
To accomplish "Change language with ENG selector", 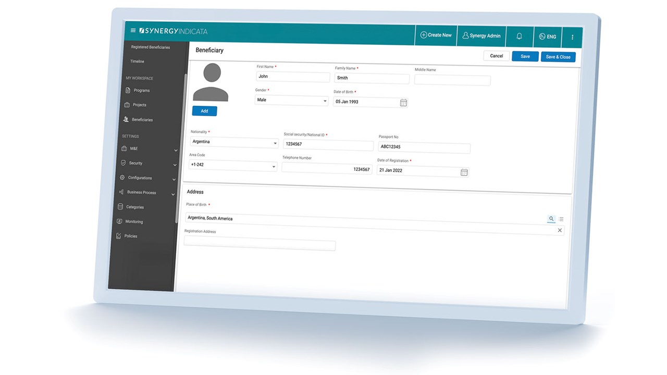I will pos(548,36).
